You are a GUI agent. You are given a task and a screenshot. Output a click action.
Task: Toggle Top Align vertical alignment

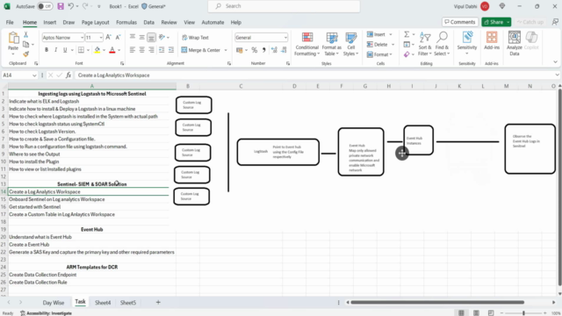click(133, 37)
